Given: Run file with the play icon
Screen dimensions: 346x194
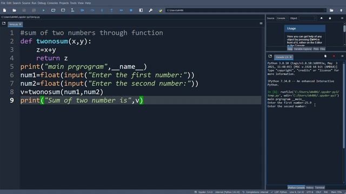Looking at the screenshot, I should pyautogui.click(x=43, y=10).
